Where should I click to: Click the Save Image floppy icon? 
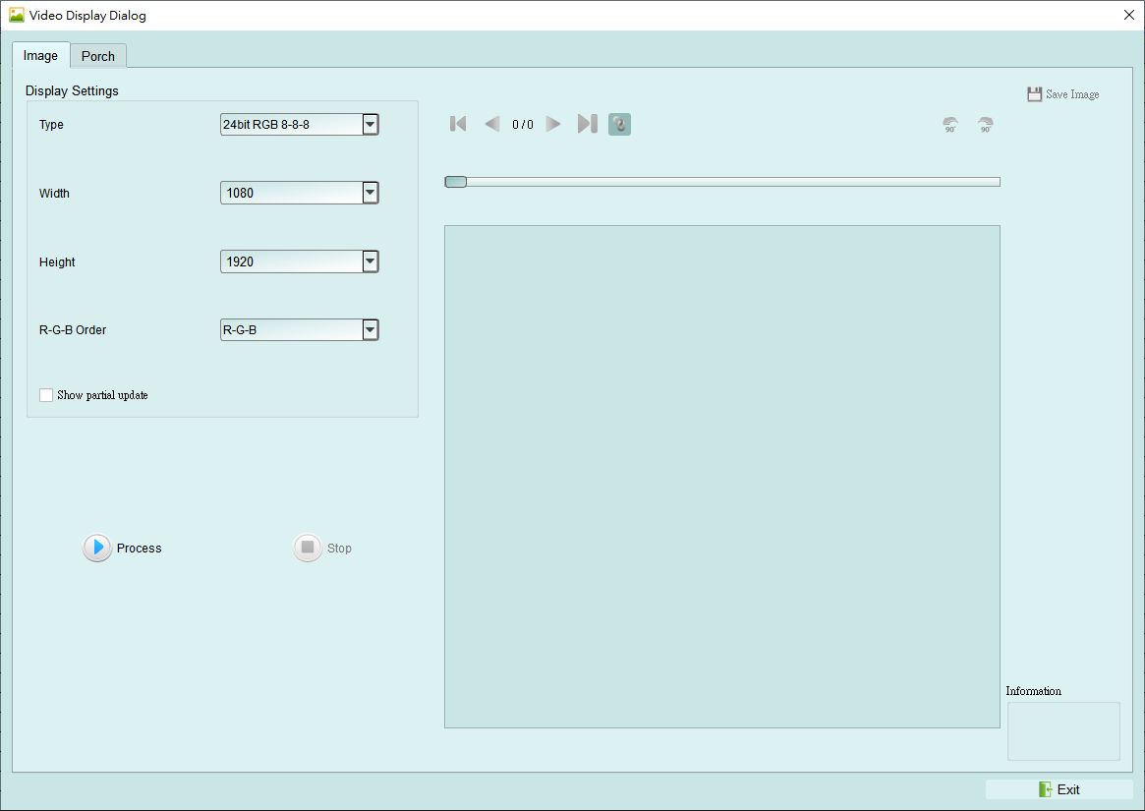click(1034, 94)
